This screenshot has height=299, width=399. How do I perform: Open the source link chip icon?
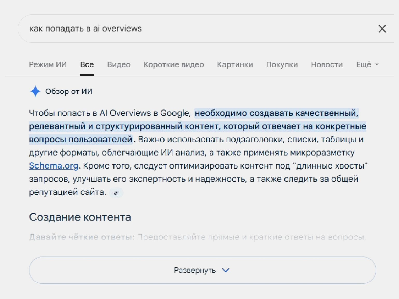pyautogui.click(x=116, y=193)
